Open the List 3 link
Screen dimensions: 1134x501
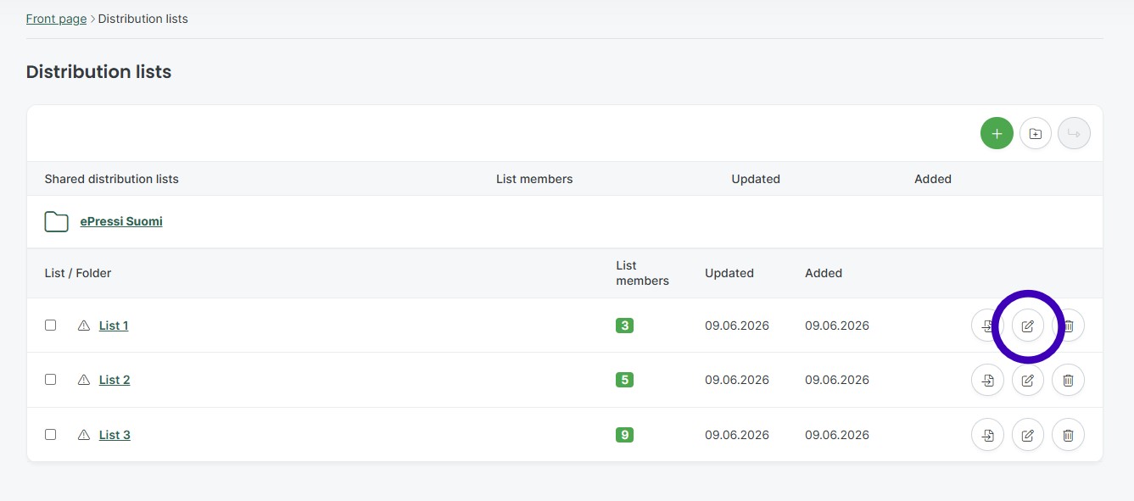pos(115,435)
